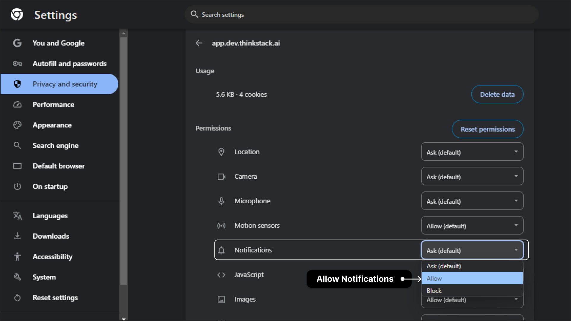Open the Microphone permission dropdown
The width and height of the screenshot is (571, 321).
(472, 201)
